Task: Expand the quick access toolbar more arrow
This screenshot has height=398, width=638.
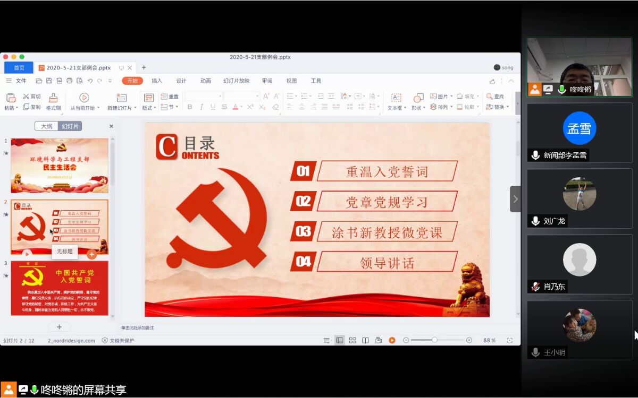Action: click(110, 81)
